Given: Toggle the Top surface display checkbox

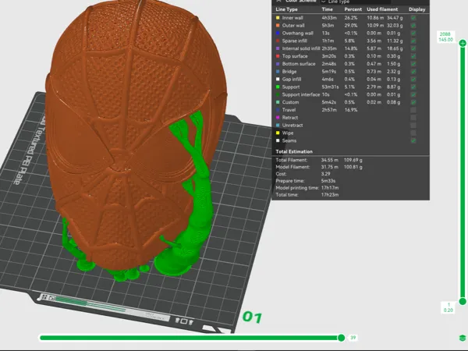Looking at the screenshot, I should coord(413,56).
